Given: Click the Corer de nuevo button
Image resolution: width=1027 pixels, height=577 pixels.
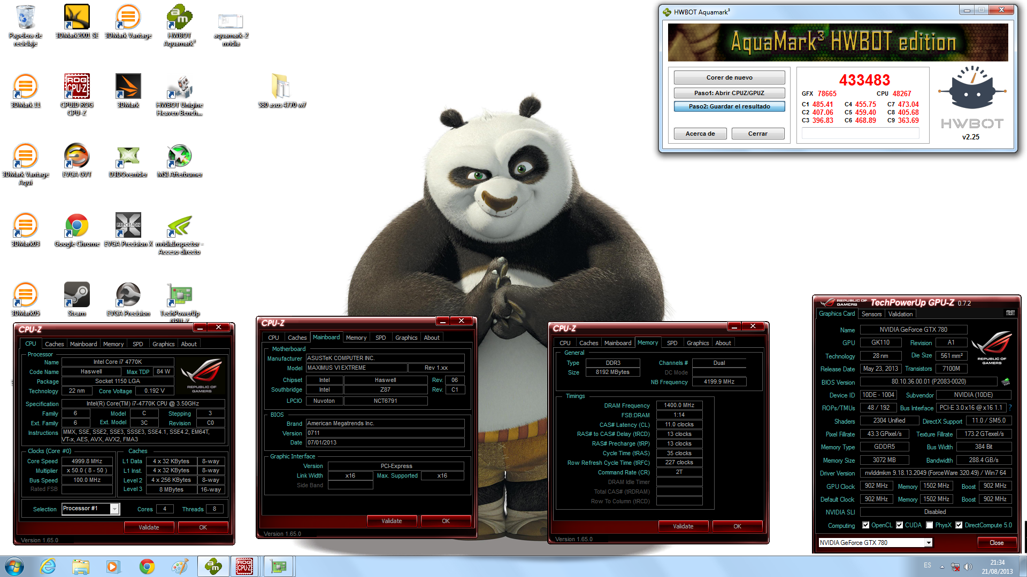Looking at the screenshot, I should [x=729, y=77].
